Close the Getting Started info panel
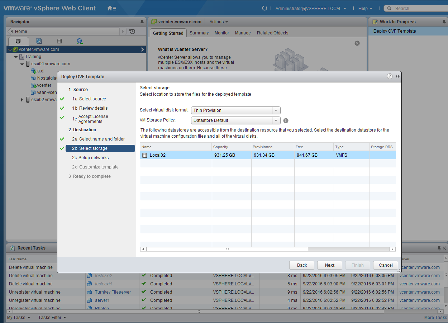This screenshot has width=448, height=323. [357, 43]
